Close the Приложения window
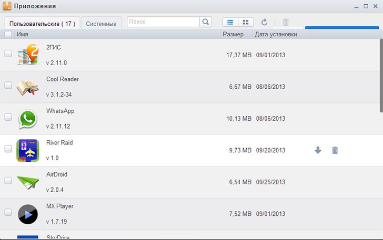 click(376, 6)
